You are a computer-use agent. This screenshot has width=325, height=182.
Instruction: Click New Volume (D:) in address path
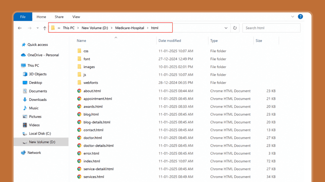(95, 28)
